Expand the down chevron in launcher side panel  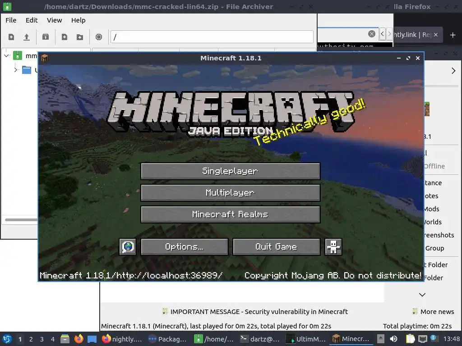pyautogui.click(x=422, y=295)
